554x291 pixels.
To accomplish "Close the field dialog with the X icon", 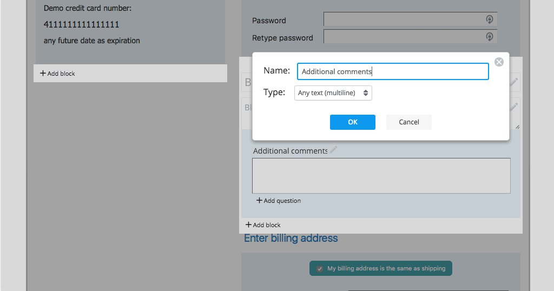I will pyautogui.click(x=499, y=62).
